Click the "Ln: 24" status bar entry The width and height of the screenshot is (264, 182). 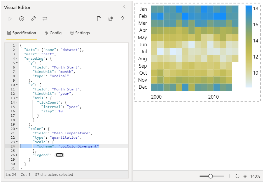click(x=11, y=175)
